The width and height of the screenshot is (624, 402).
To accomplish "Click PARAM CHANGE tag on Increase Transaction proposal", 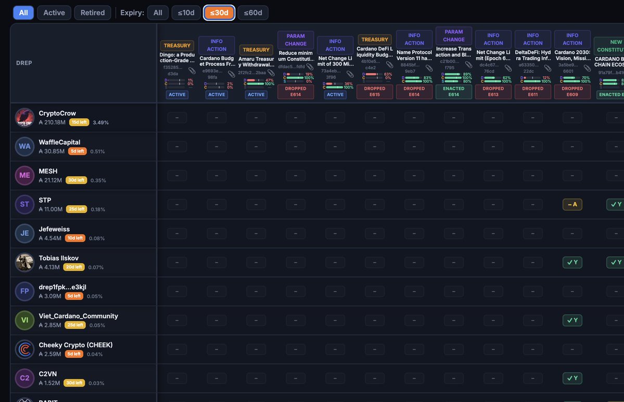I will coord(454,35).
